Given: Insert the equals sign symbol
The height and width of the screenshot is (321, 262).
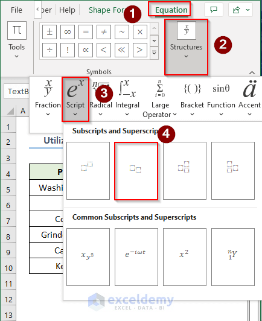Looking at the screenshot, I should tap(86, 32).
